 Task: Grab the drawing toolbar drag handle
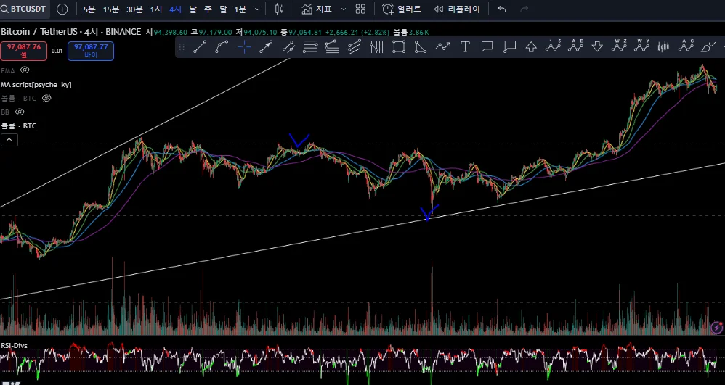click(x=182, y=46)
